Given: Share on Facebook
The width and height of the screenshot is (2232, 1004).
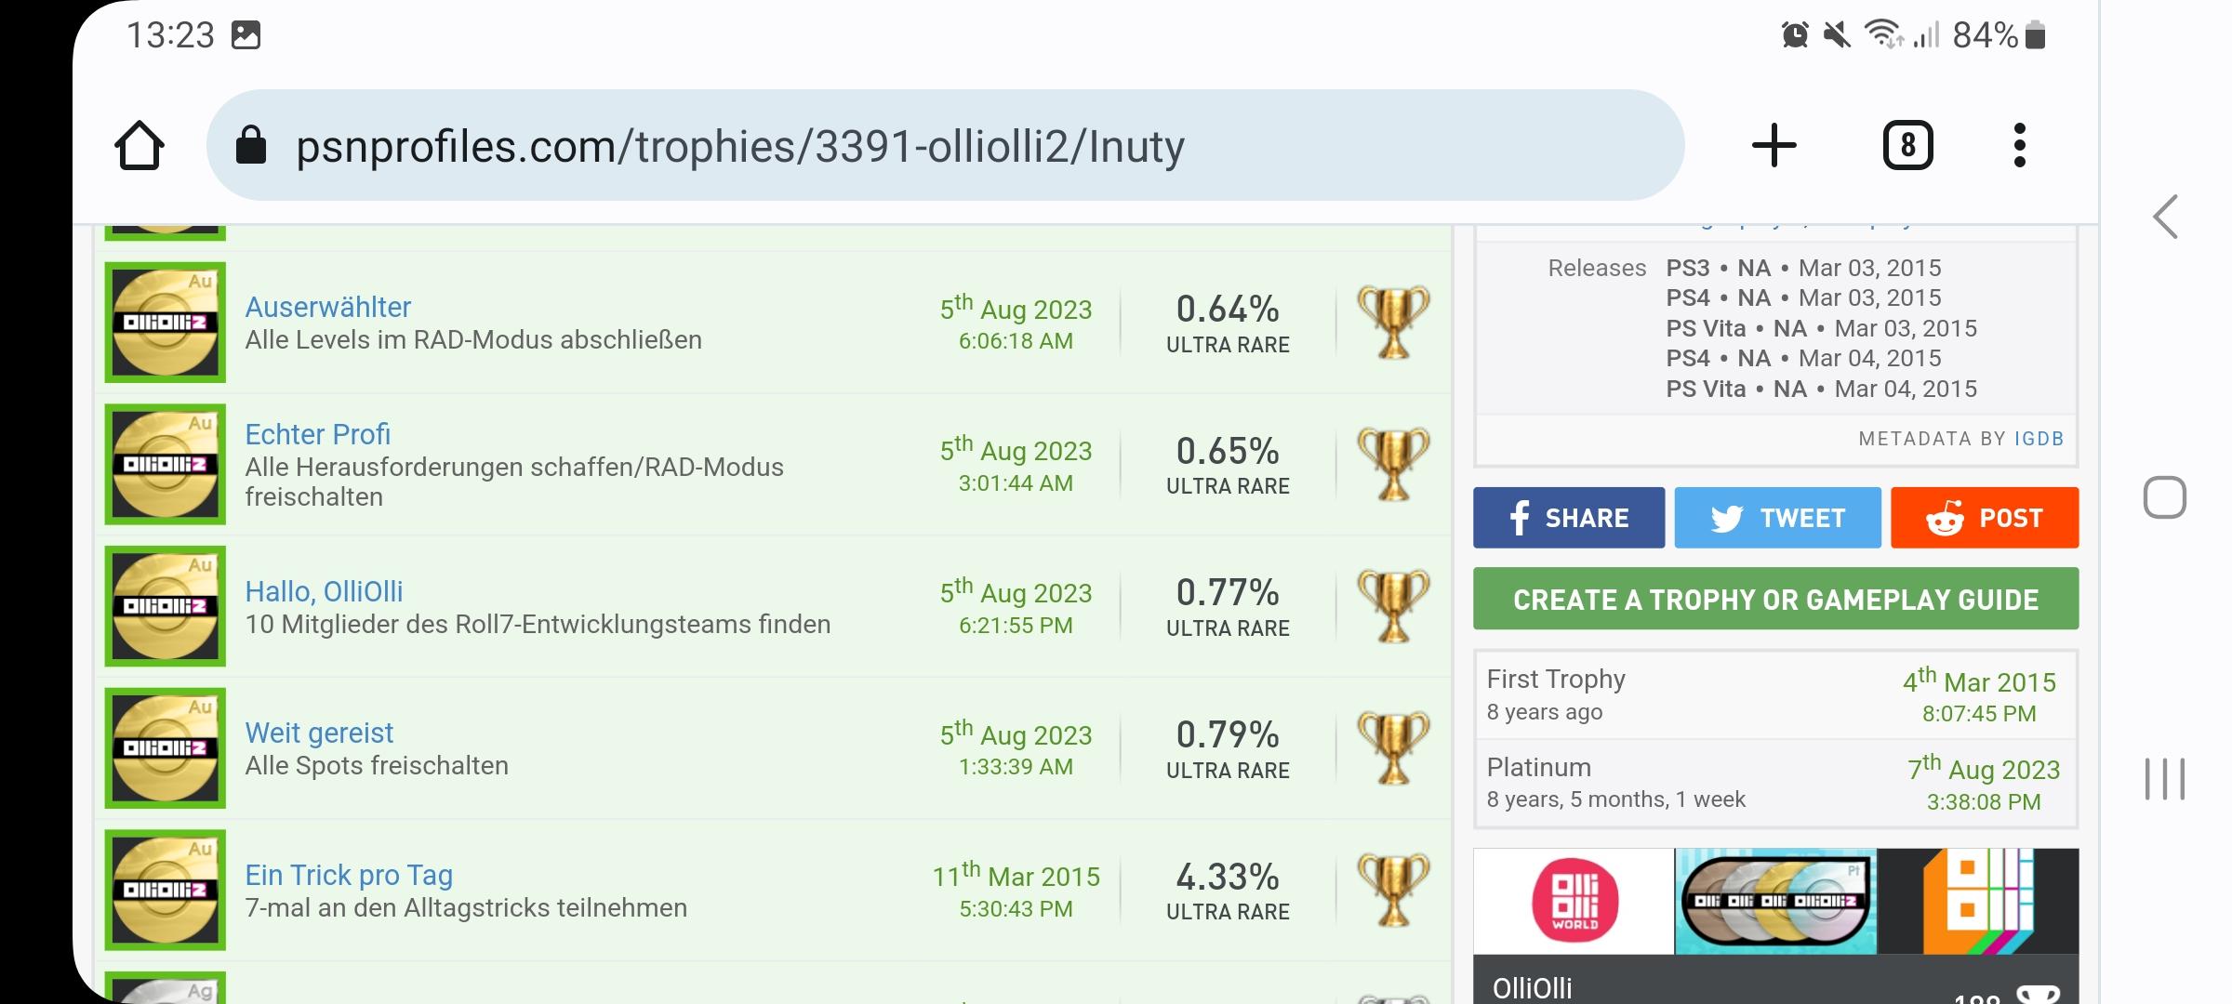Looking at the screenshot, I should 1569,518.
